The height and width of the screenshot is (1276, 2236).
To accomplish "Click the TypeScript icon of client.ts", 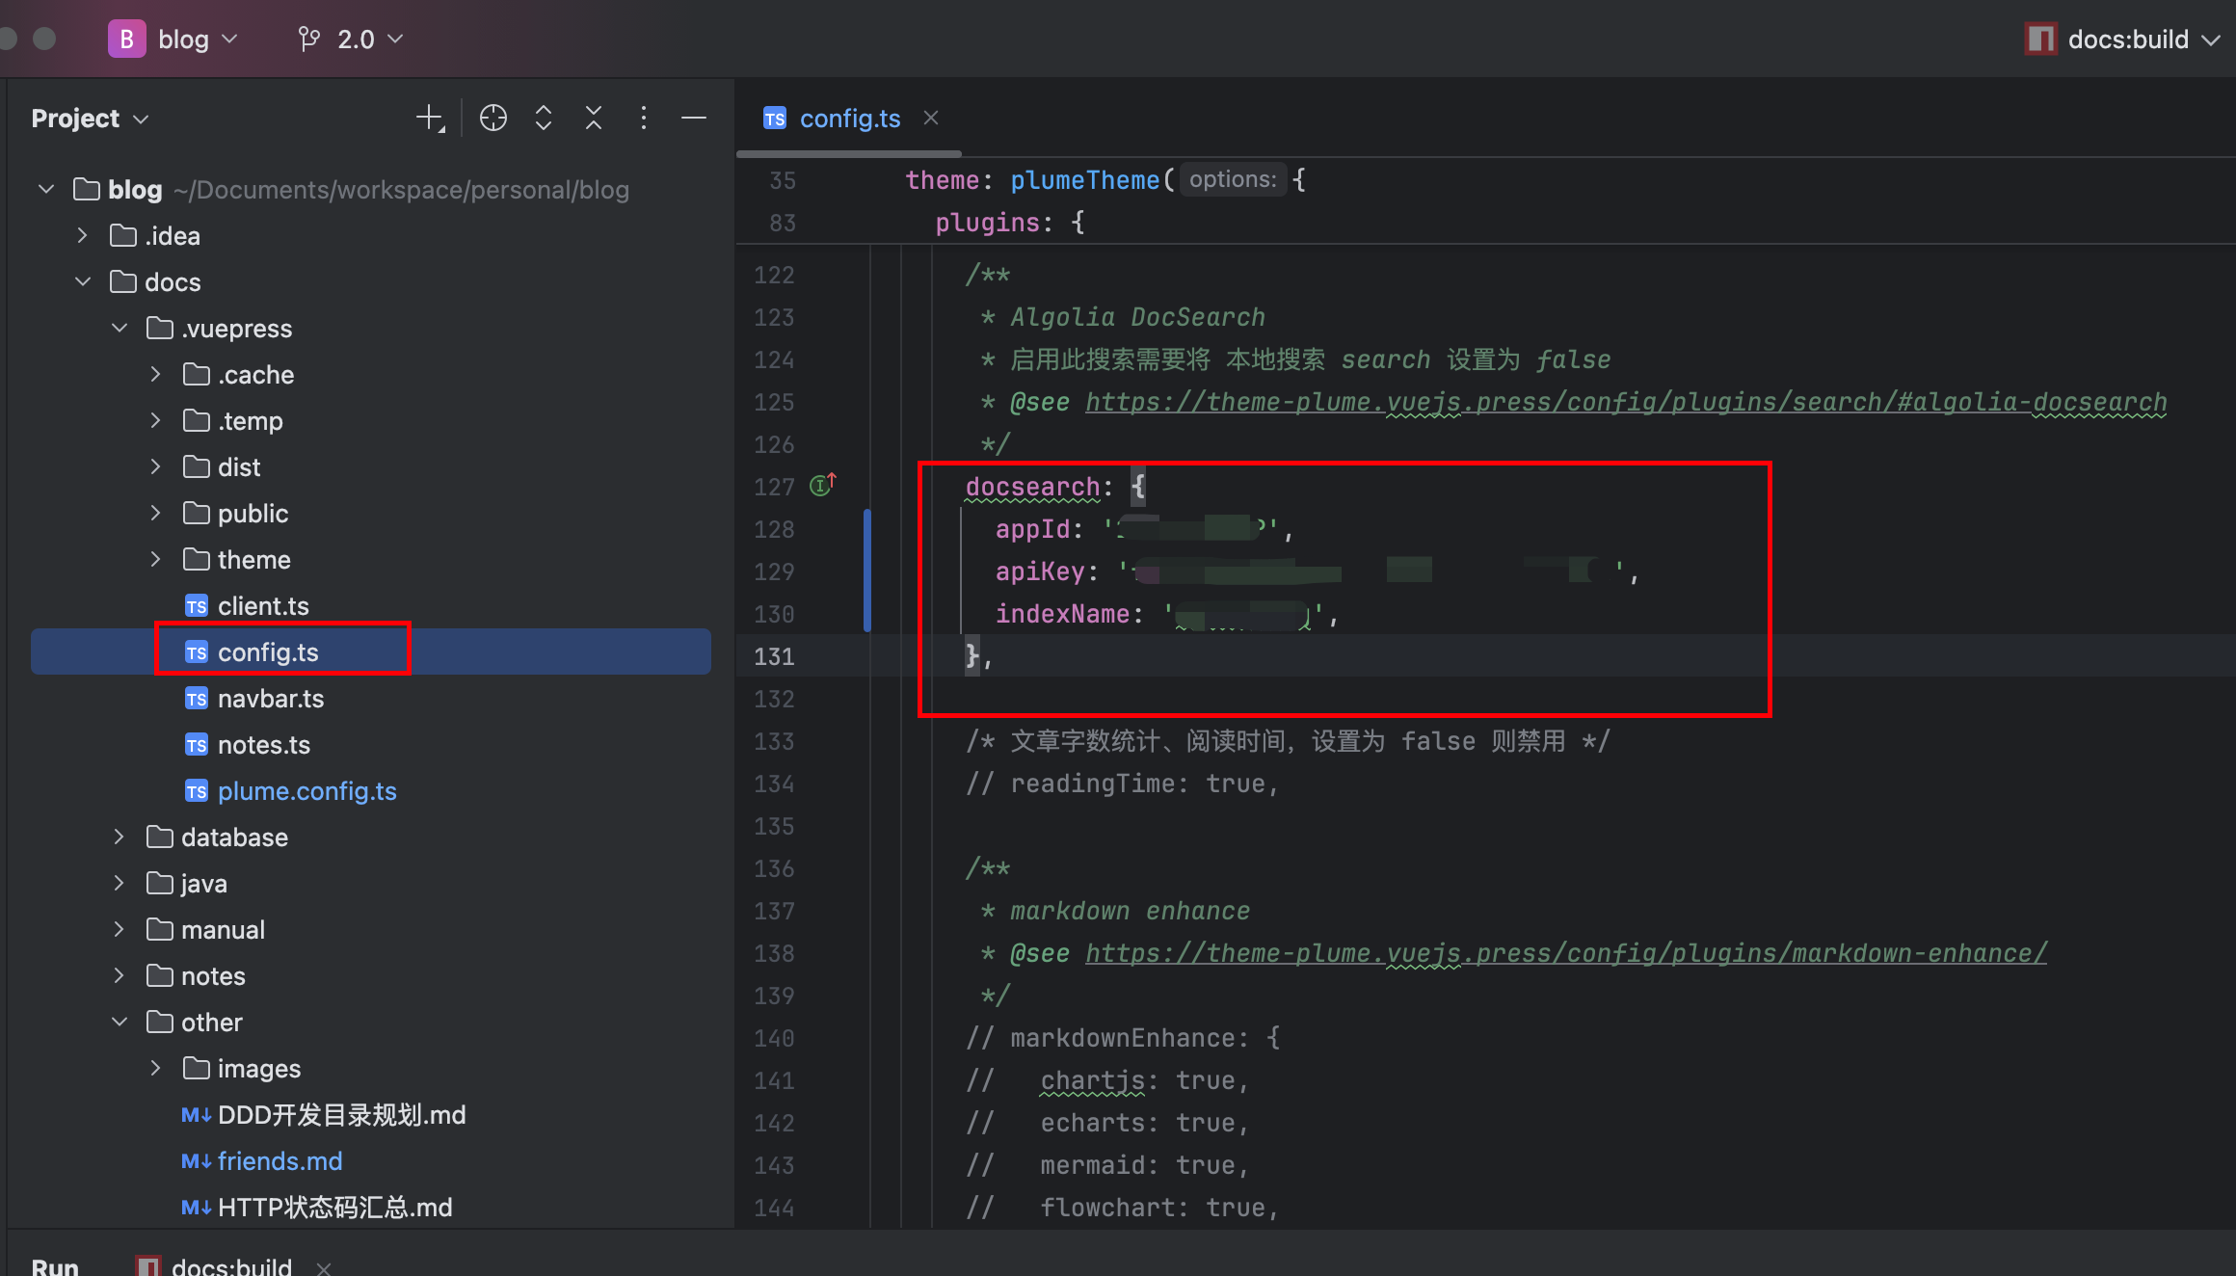I will pyautogui.click(x=197, y=606).
